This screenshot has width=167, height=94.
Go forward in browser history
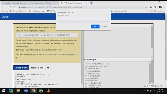(x=7, y=7)
